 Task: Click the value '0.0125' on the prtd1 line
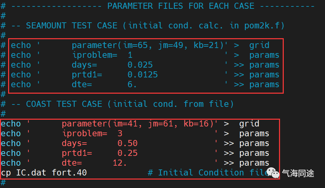click(x=143, y=75)
